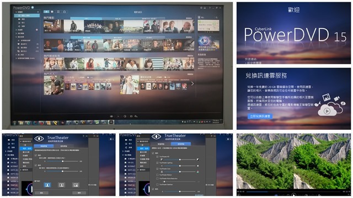
Task: Enable TrueTheater Motion checkbox
Action: (157, 175)
